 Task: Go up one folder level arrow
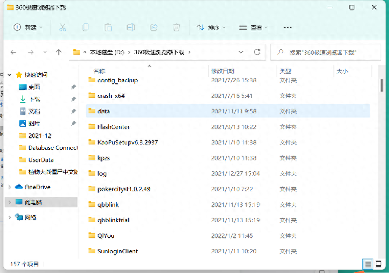(x=59, y=52)
